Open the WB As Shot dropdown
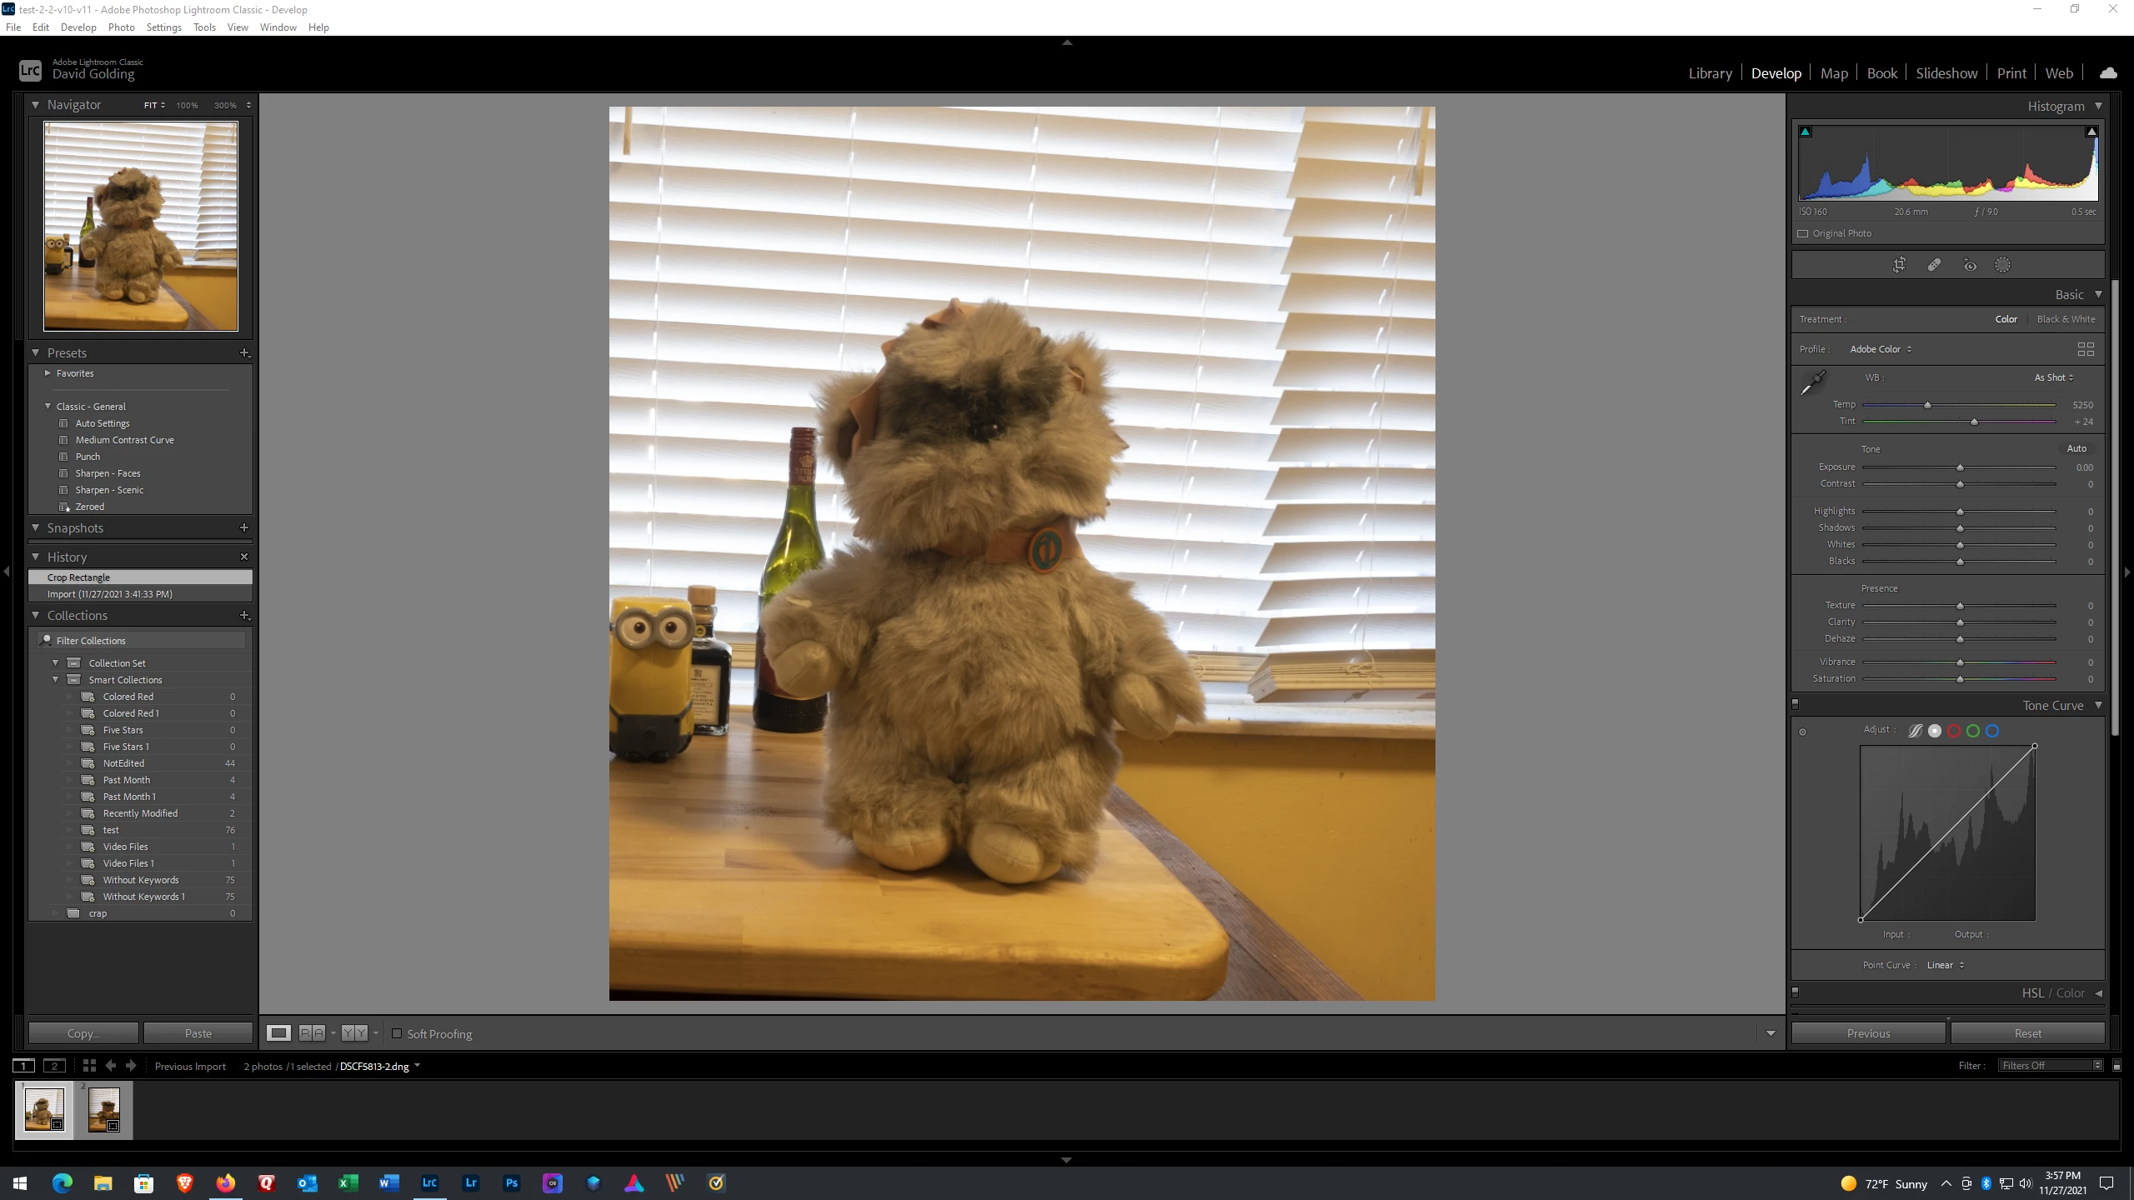 click(x=2053, y=377)
